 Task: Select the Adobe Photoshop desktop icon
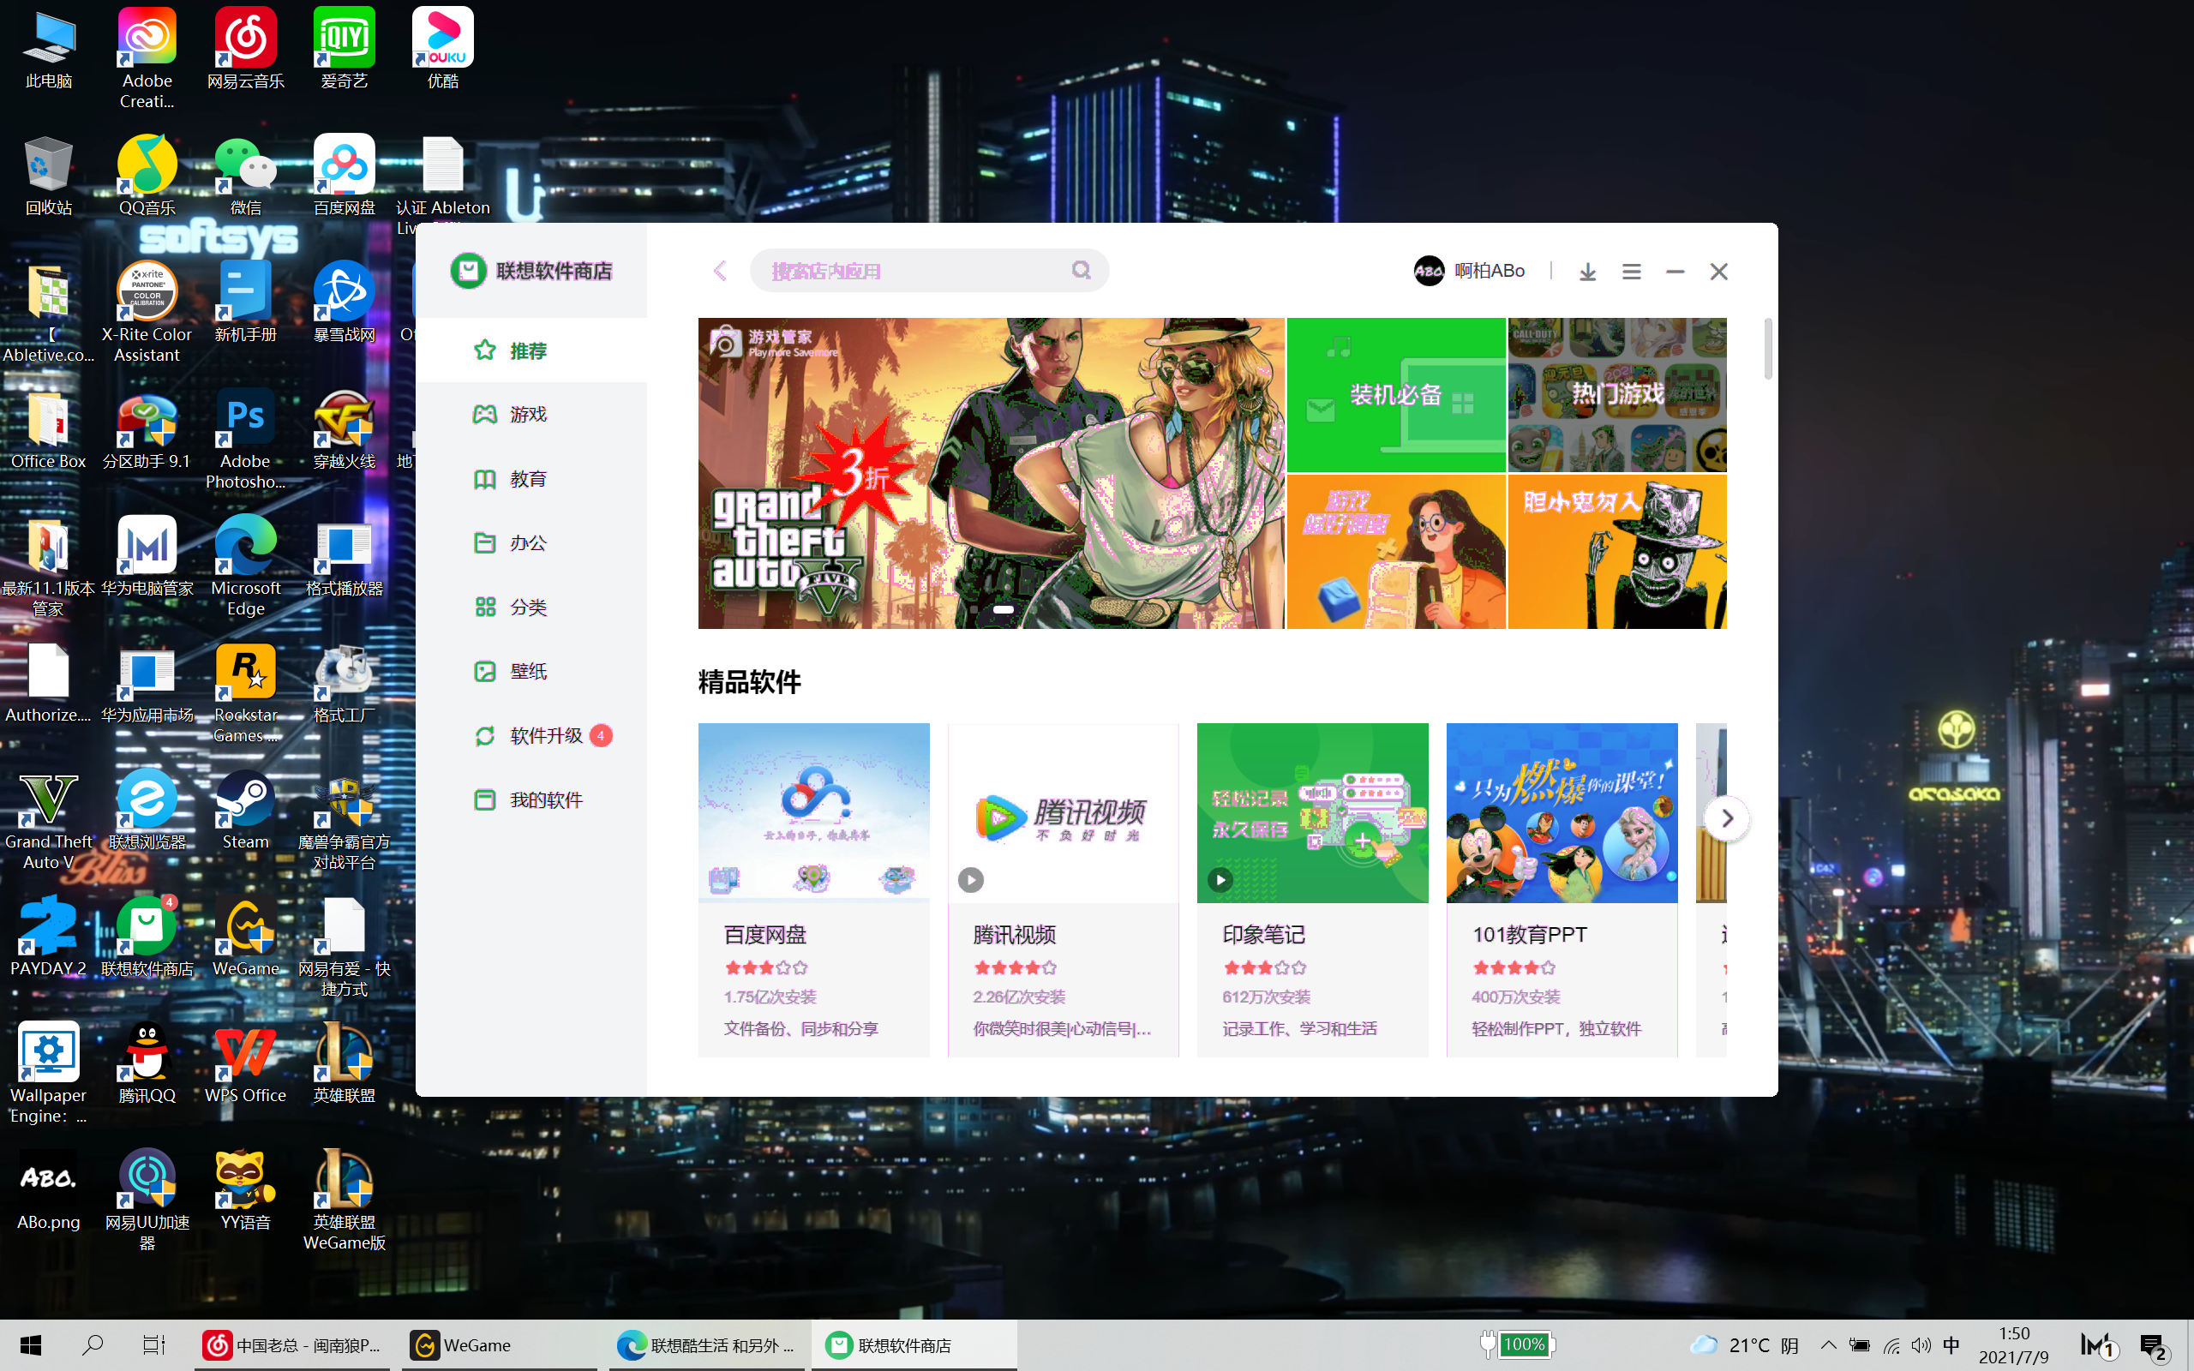pos(246,440)
